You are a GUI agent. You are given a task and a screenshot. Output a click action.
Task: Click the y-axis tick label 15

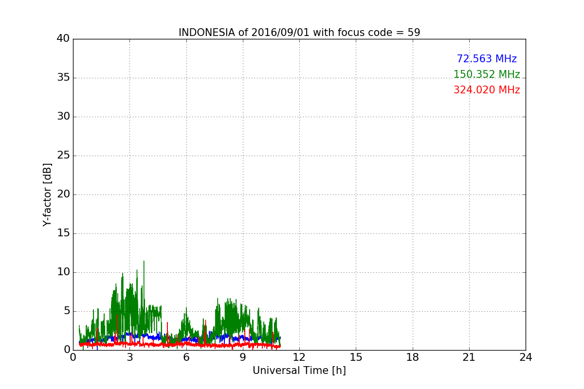(x=63, y=233)
